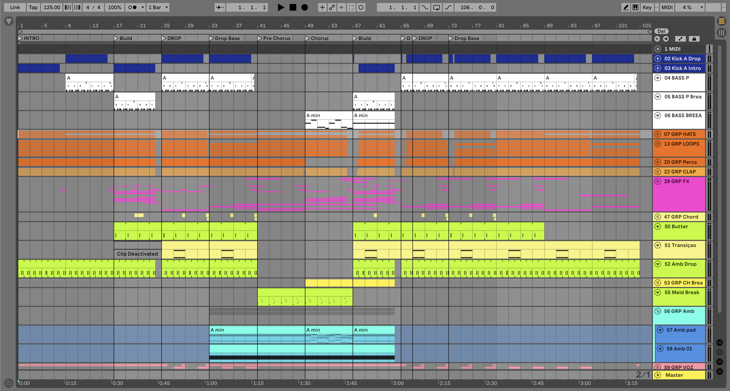This screenshot has height=391, width=730.
Task: Click the Del locator button
Action: pos(661,31)
